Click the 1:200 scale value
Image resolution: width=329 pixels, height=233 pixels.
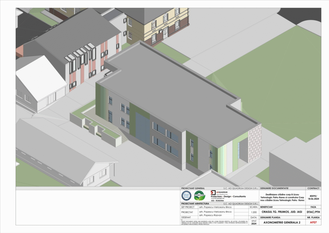pos(253,212)
